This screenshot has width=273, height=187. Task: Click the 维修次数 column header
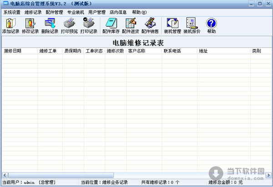pos(116,51)
